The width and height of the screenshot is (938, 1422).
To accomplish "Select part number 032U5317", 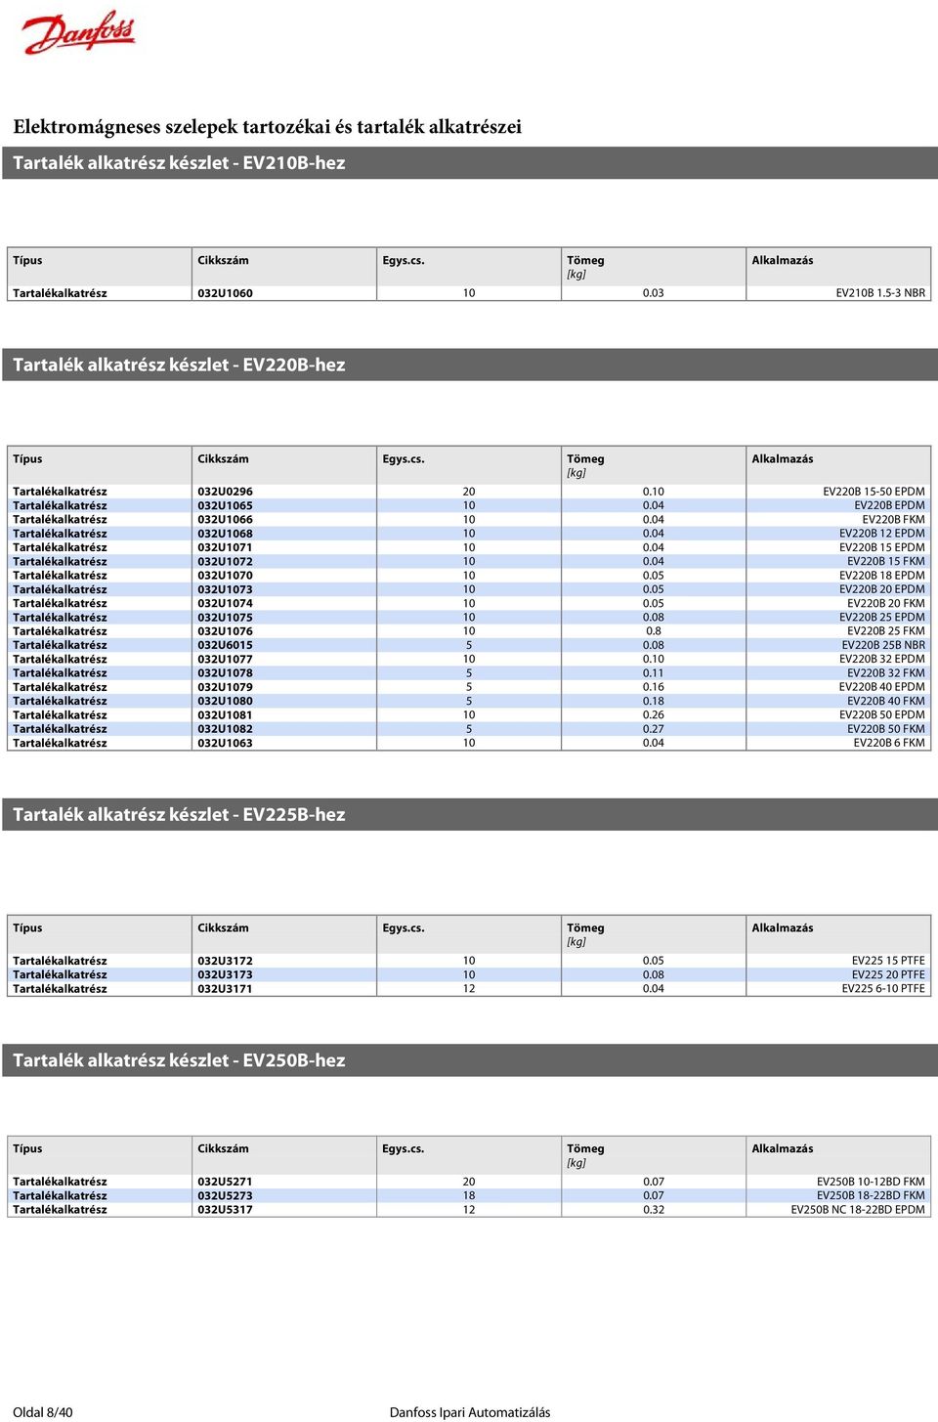I will click(x=225, y=1210).
